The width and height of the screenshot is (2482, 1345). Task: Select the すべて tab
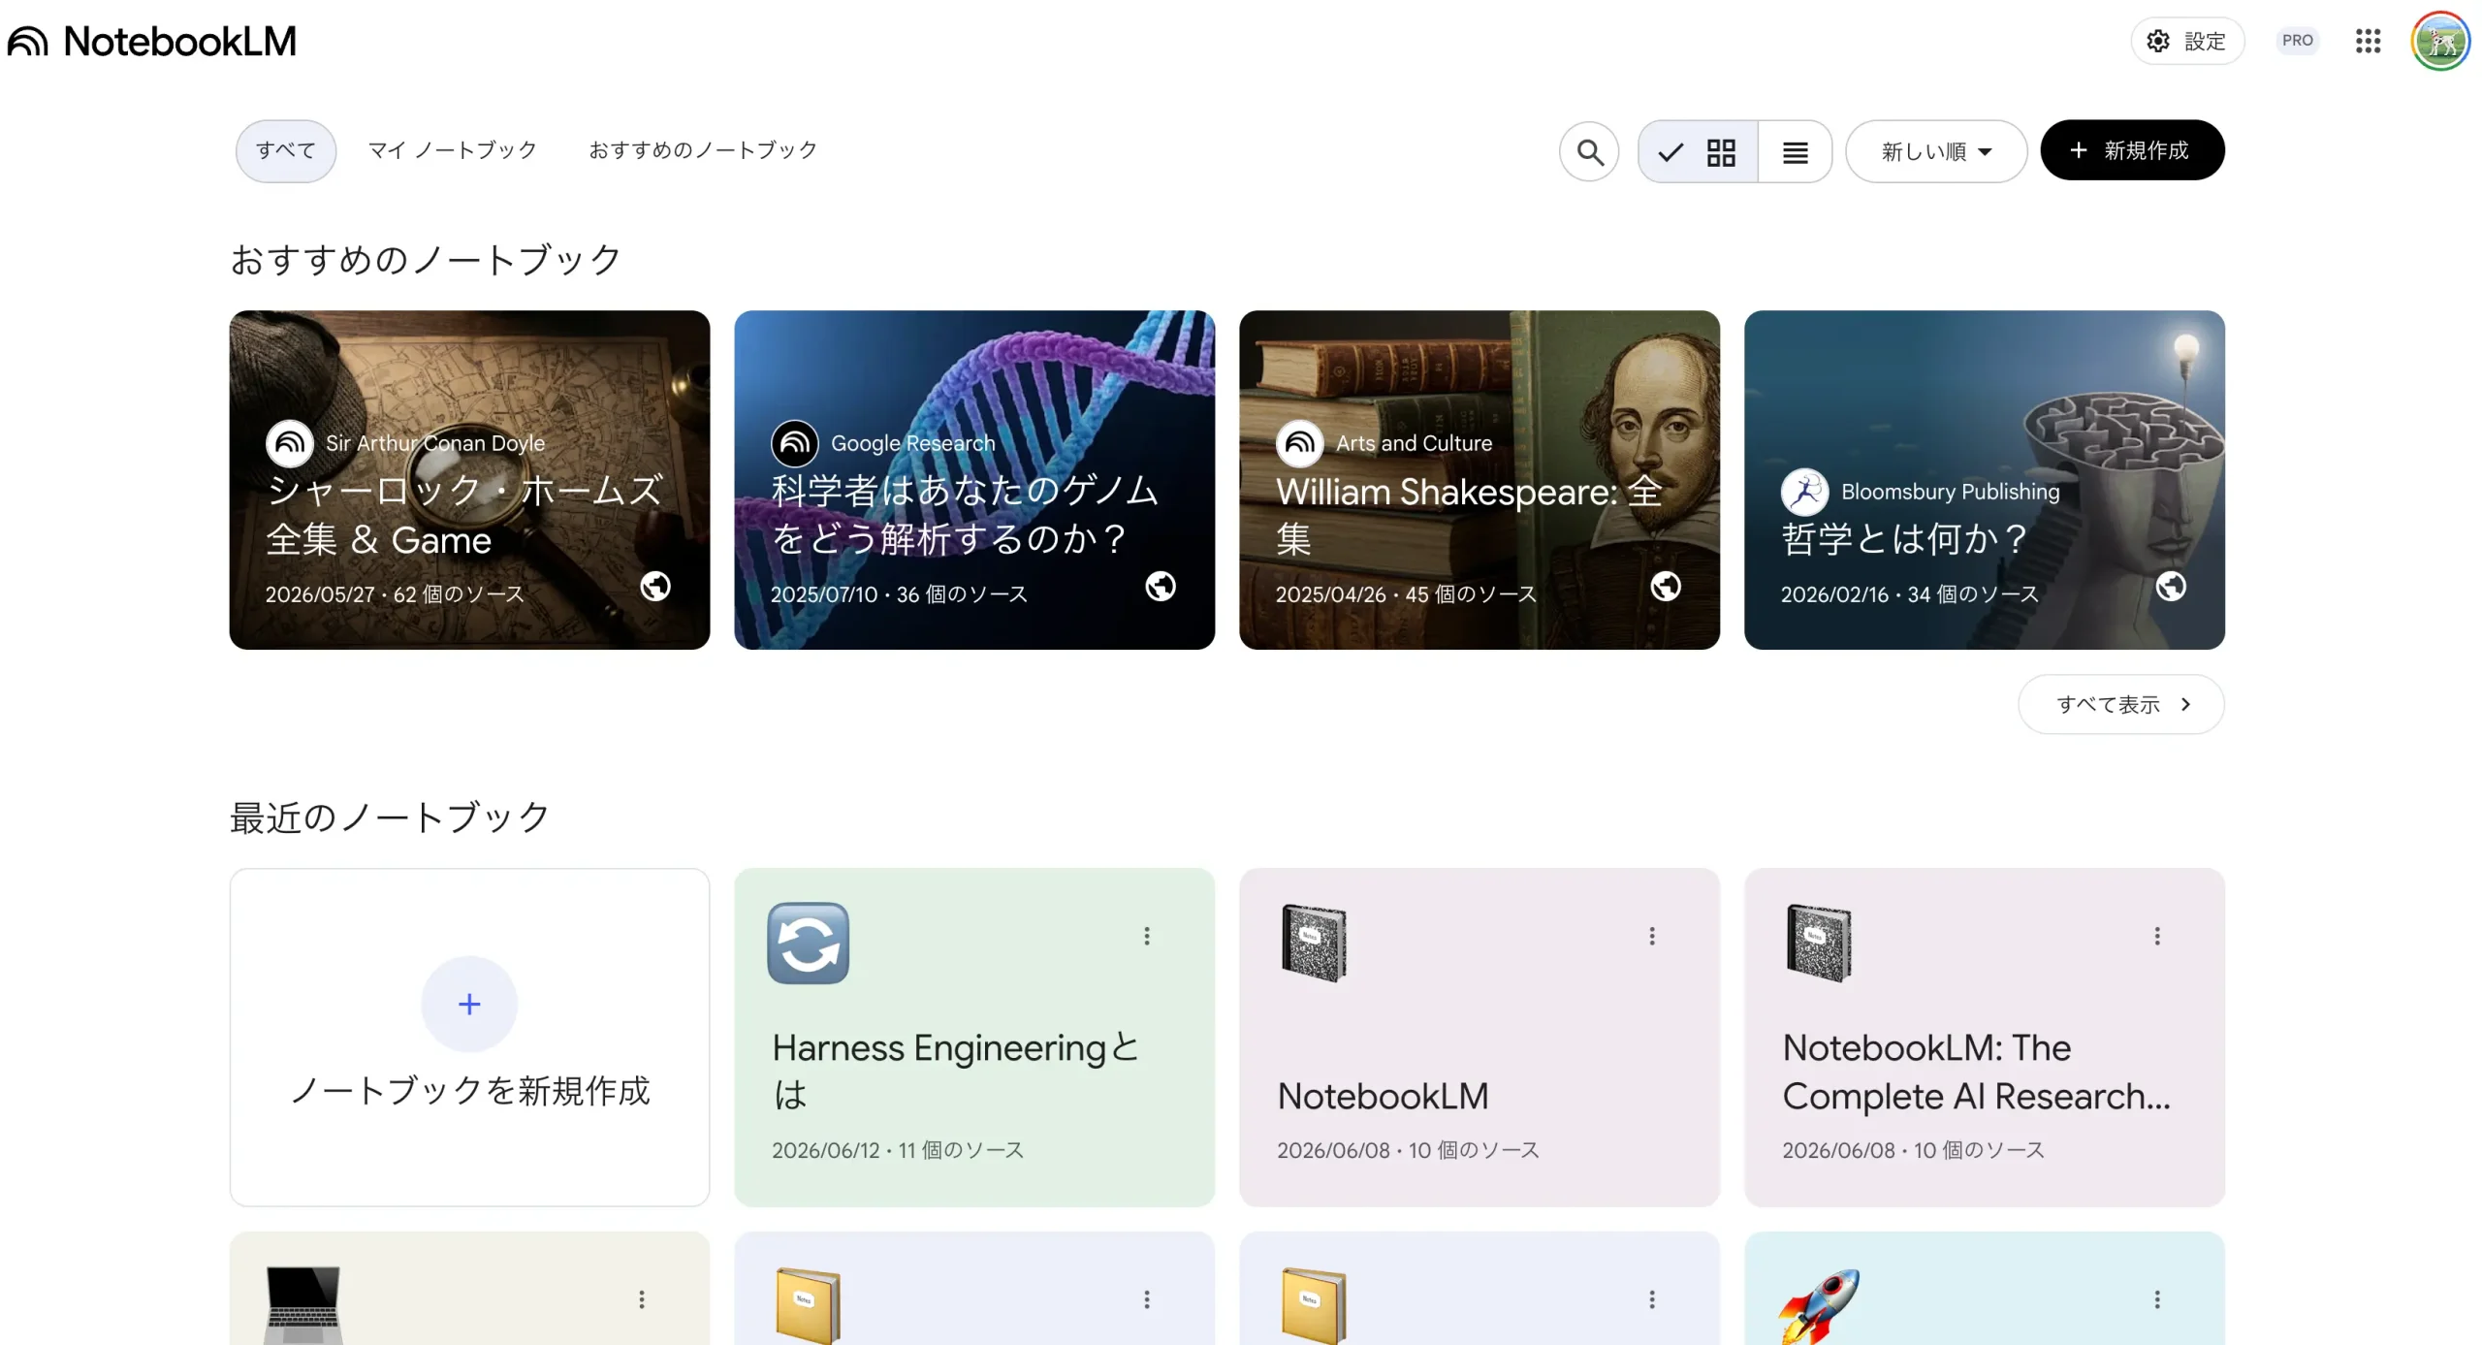pyautogui.click(x=285, y=150)
